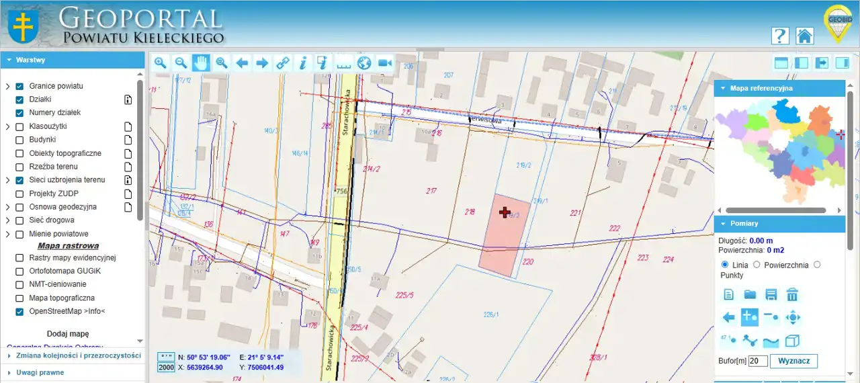Click the Bufor[m] input field
Viewport: 860px width, 383px height.
click(x=757, y=361)
